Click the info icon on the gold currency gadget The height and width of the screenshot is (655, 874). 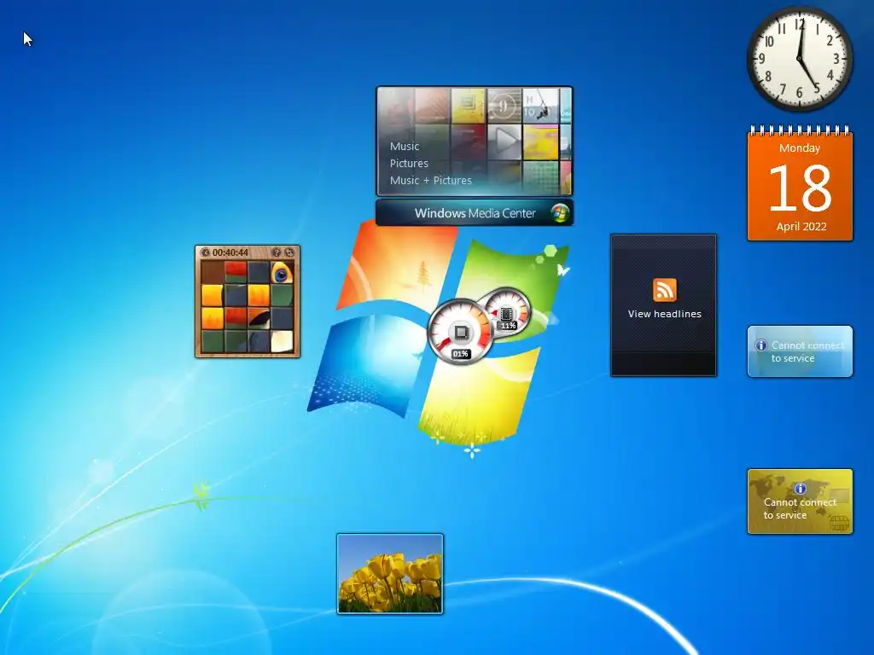click(x=801, y=489)
